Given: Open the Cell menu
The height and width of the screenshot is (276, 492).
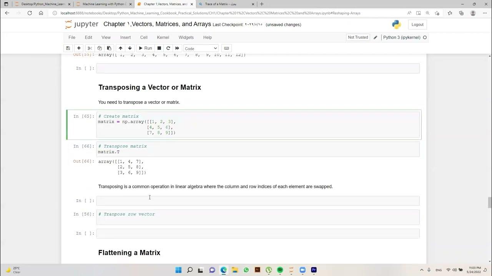Looking at the screenshot, I should [144, 38].
